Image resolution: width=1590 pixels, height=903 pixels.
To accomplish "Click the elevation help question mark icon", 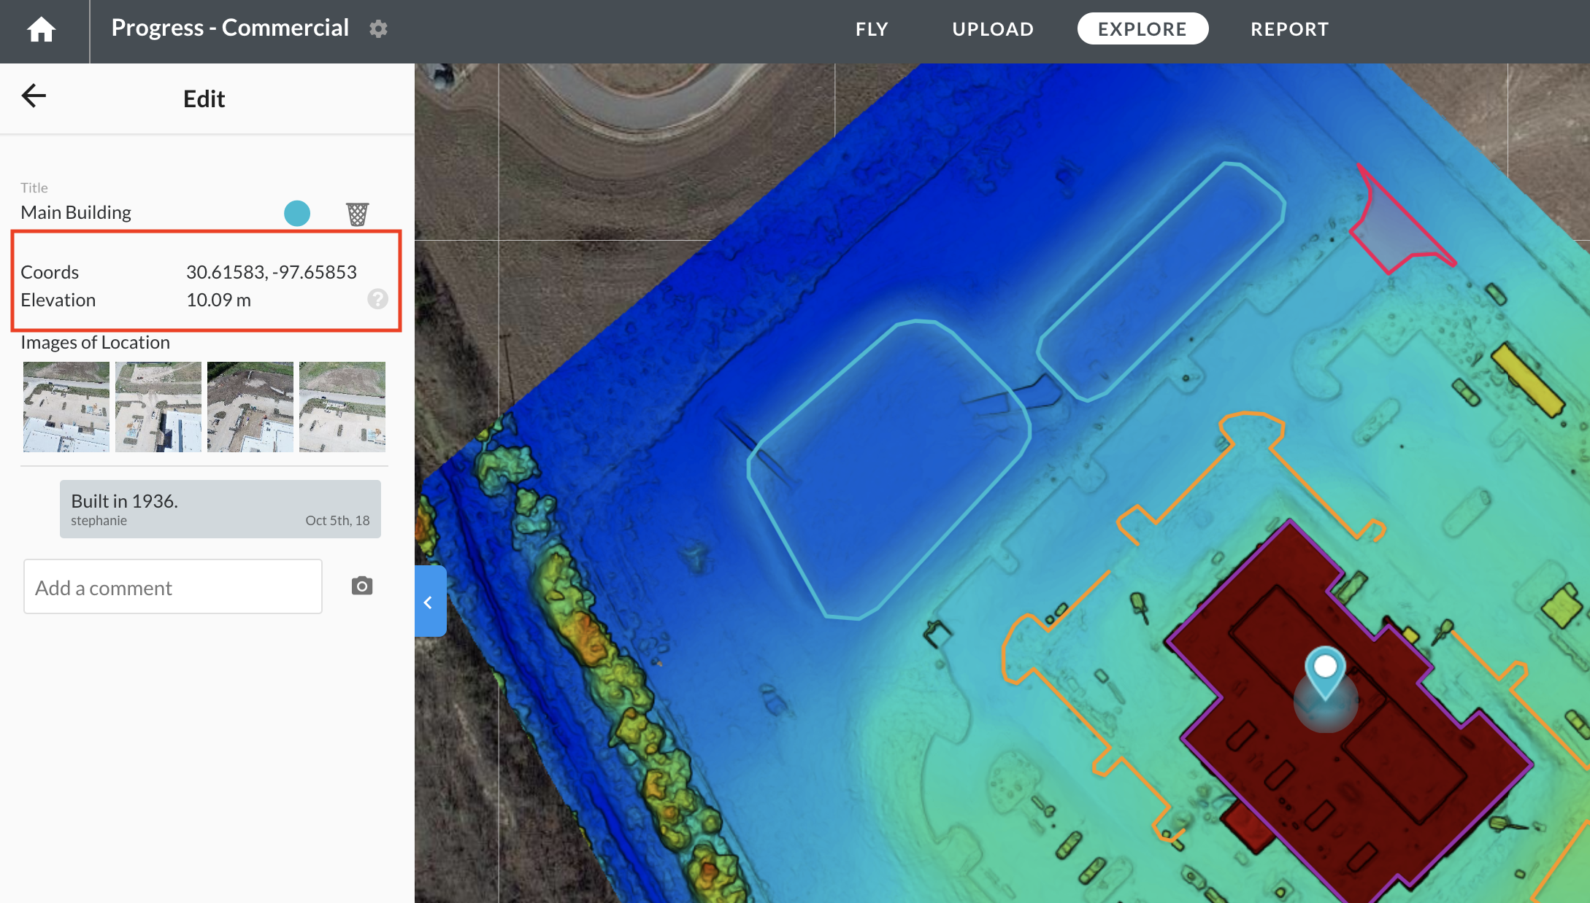I will (377, 299).
